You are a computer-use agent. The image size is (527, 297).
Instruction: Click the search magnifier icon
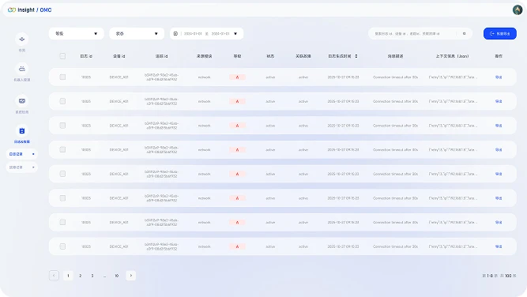pyautogui.click(x=464, y=34)
